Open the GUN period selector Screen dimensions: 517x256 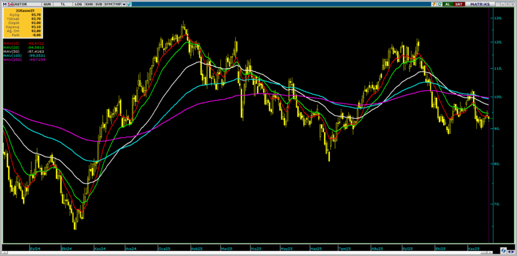(x=47, y=4)
